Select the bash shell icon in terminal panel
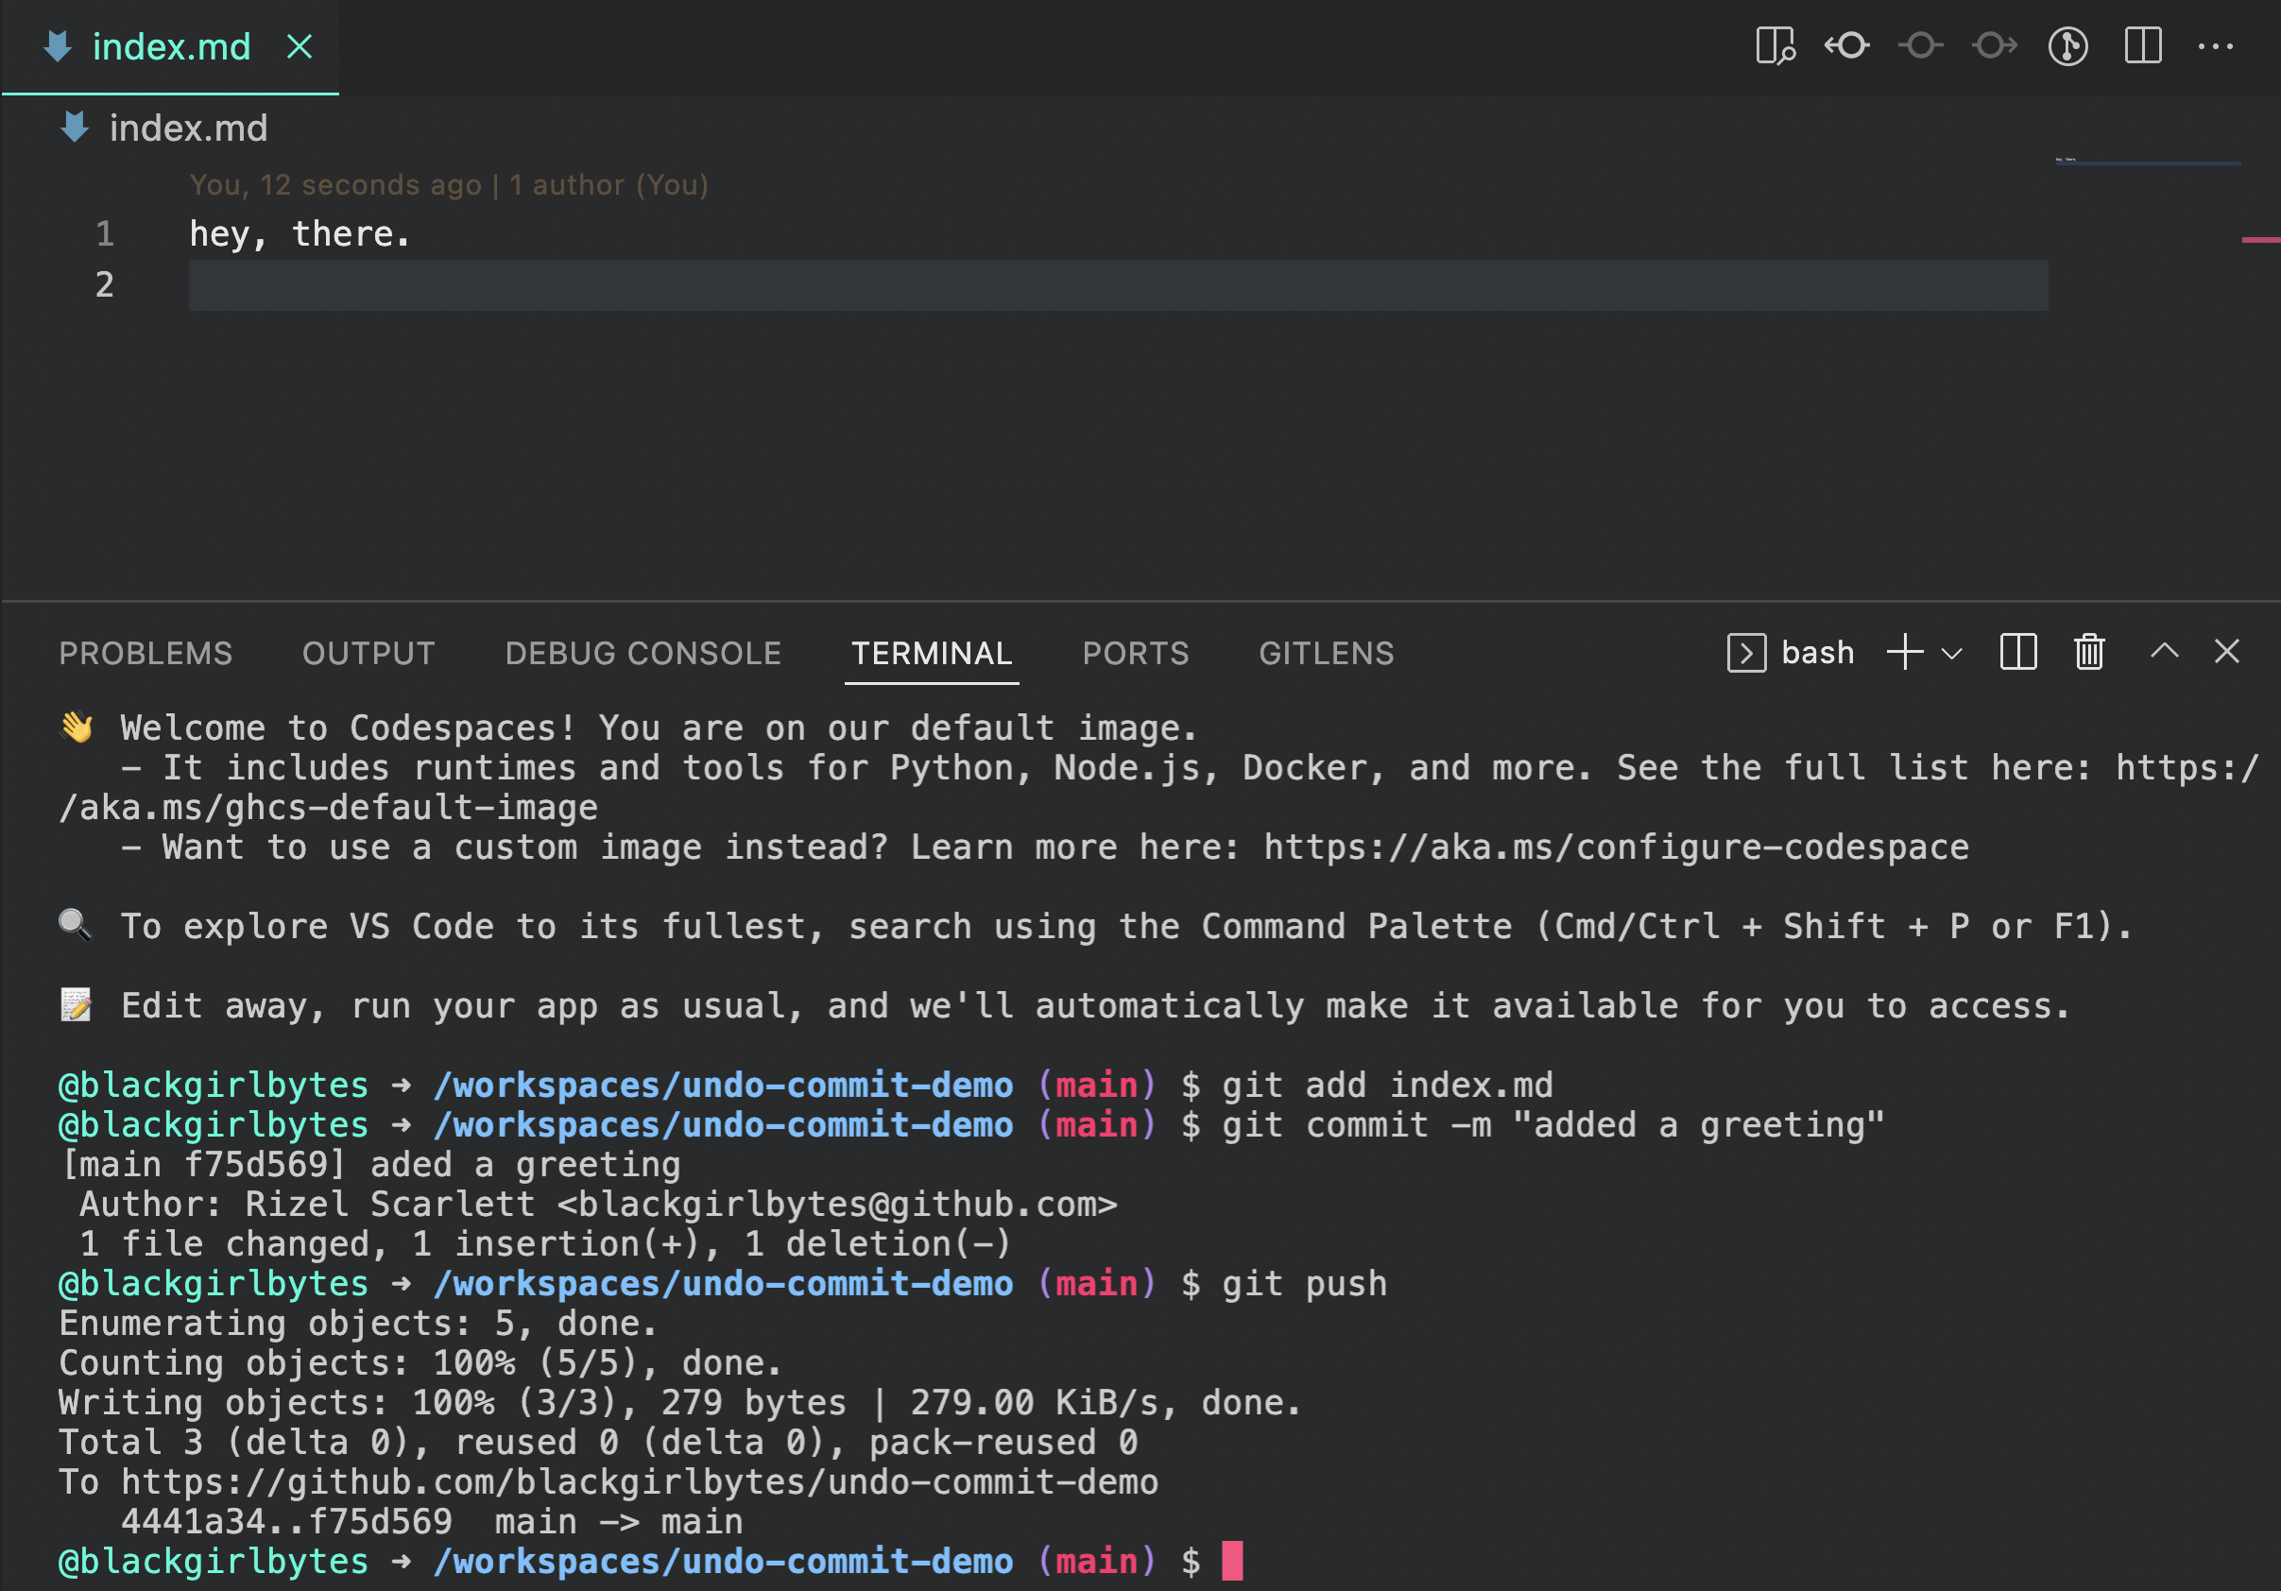 (x=1746, y=653)
